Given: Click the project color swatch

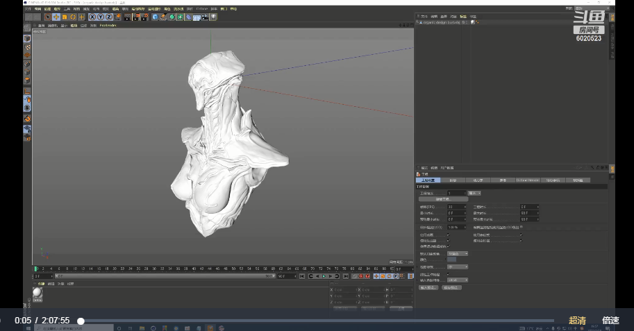Looking at the screenshot, I should click(452, 260).
